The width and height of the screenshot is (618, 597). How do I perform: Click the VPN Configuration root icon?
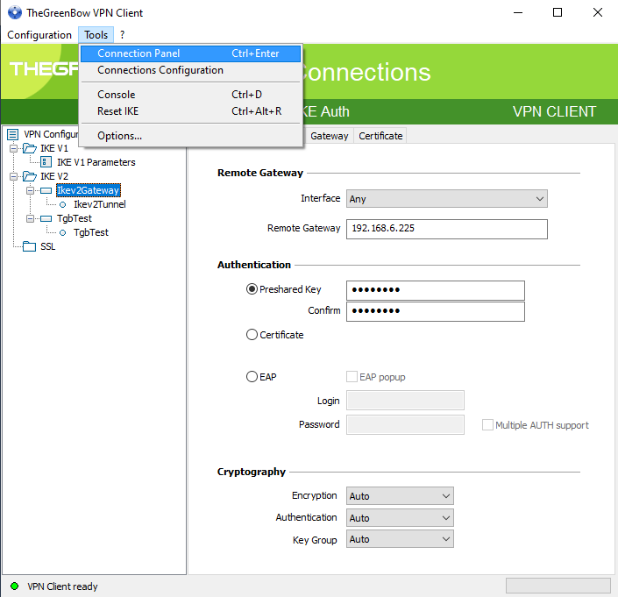(12, 134)
